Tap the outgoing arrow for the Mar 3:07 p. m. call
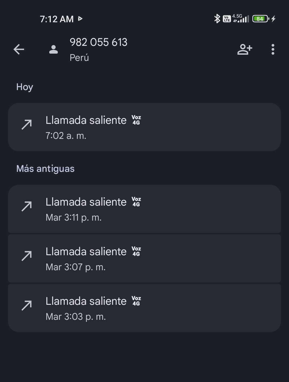This screenshot has width=289, height=382. tap(27, 256)
